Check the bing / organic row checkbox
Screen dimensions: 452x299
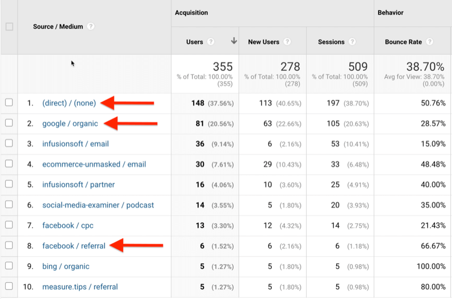(x=9, y=266)
